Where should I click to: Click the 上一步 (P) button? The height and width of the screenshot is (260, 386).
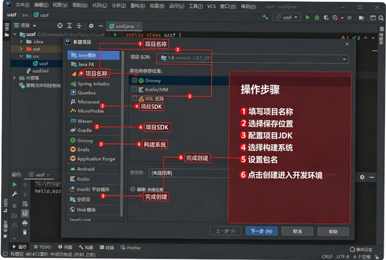pos(226,231)
